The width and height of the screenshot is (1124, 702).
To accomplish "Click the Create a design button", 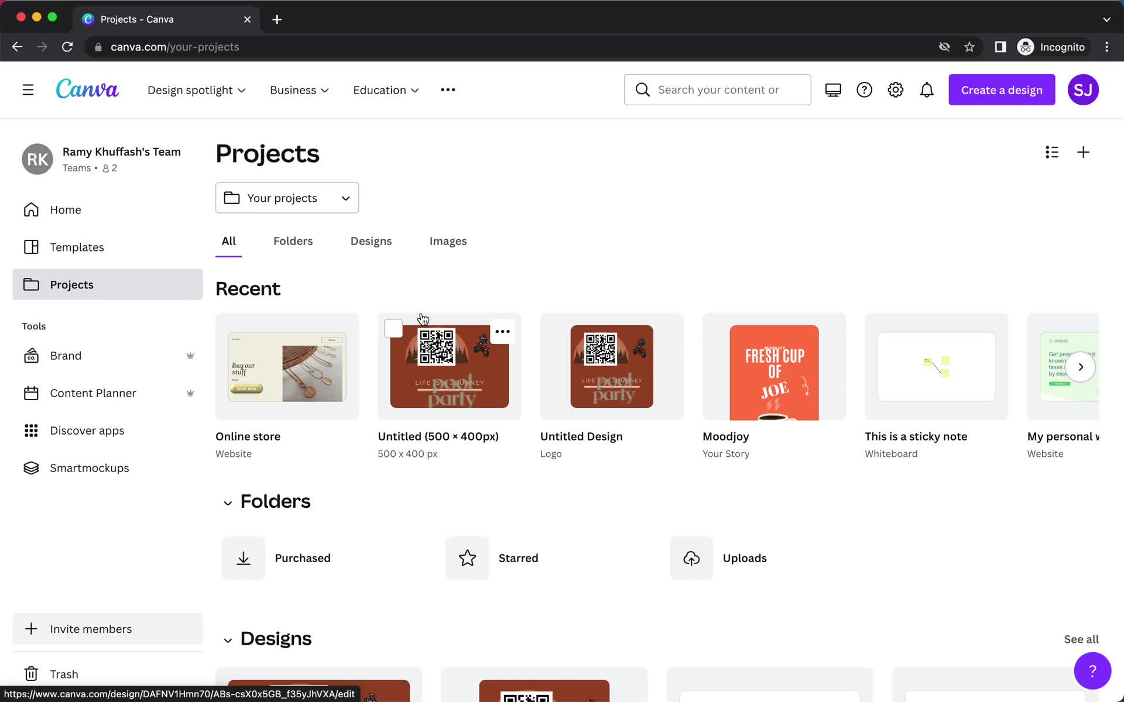I will pyautogui.click(x=1002, y=90).
